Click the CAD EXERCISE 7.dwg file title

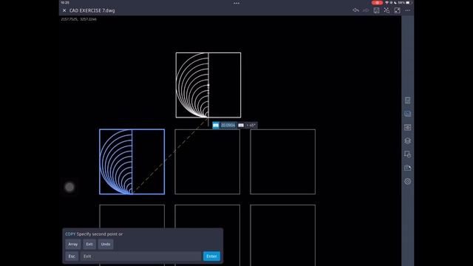coord(92,10)
